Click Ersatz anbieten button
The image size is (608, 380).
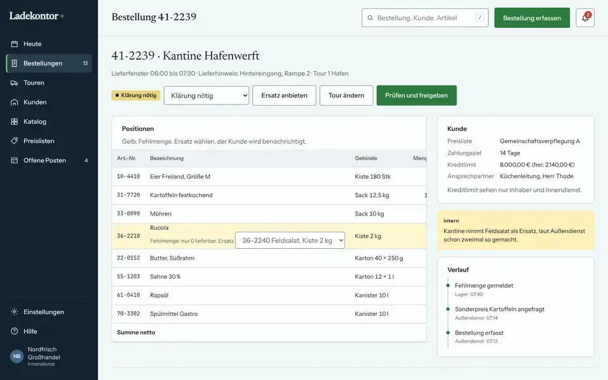284,96
